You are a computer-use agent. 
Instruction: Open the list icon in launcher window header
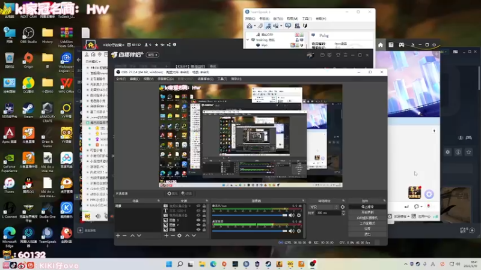click(391, 45)
